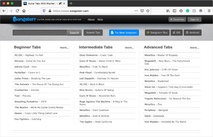Open the Firefox account icon
The height and width of the screenshot is (137, 213).
pos(181,11)
